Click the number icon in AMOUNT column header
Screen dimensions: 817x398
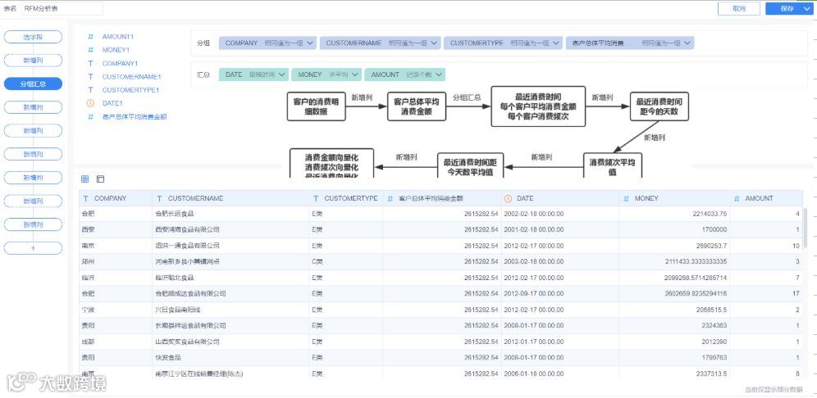click(x=737, y=198)
